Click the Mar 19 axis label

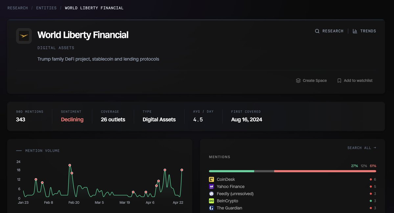pos(125,202)
